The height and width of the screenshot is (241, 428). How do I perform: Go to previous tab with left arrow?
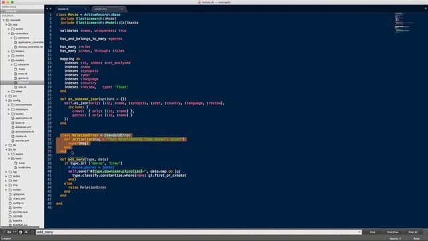[x=47, y=9]
